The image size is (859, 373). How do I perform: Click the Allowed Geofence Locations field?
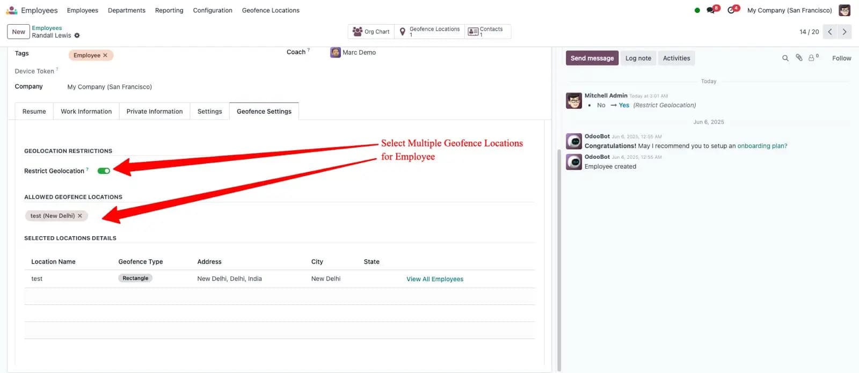coord(279,216)
